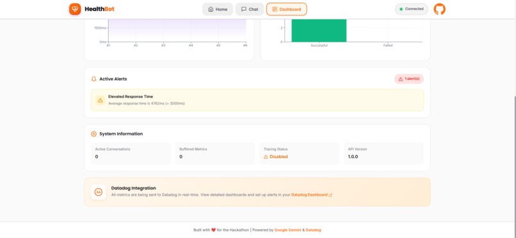Click the Successful axis label
516x238 pixels.
click(x=319, y=45)
